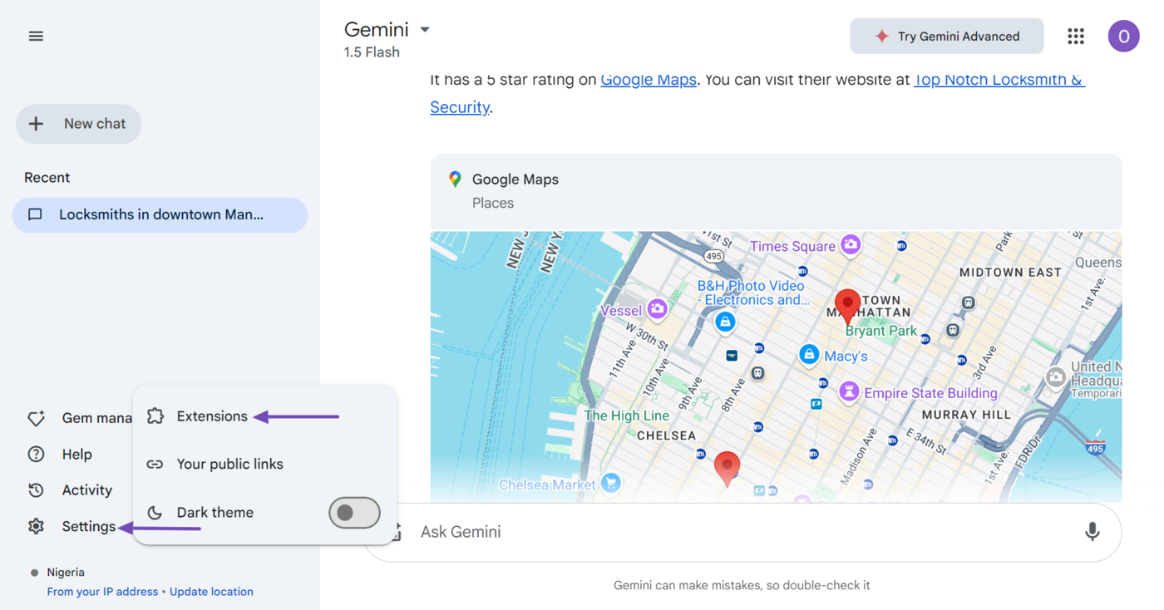Open Settings in the sidebar
The height and width of the screenshot is (610, 1164).
point(88,526)
